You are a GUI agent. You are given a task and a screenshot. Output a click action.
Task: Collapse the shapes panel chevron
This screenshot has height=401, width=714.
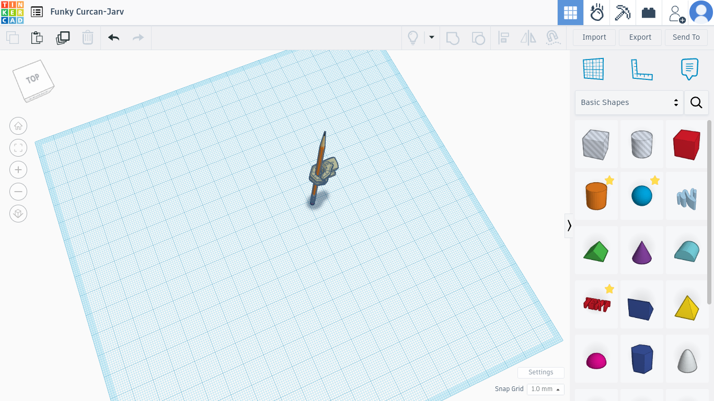(x=569, y=226)
